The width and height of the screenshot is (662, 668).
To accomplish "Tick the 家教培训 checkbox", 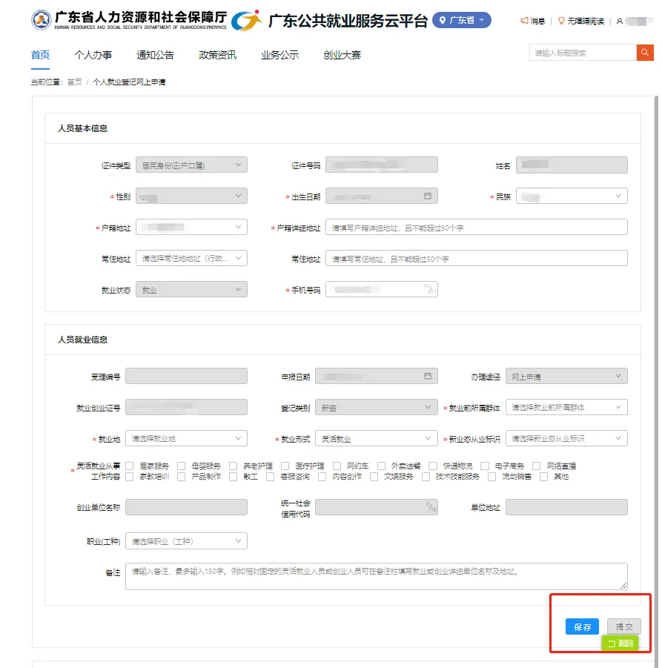I will [130, 476].
